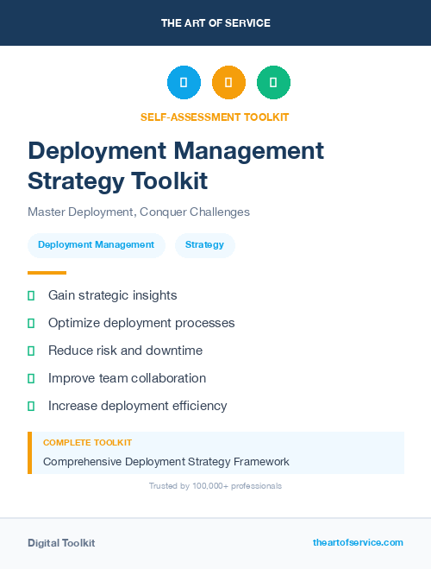The height and width of the screenshot is (569, 431).
Task: Click the bullet icon beside Gain strategic insights
Action: click(31, 296)
